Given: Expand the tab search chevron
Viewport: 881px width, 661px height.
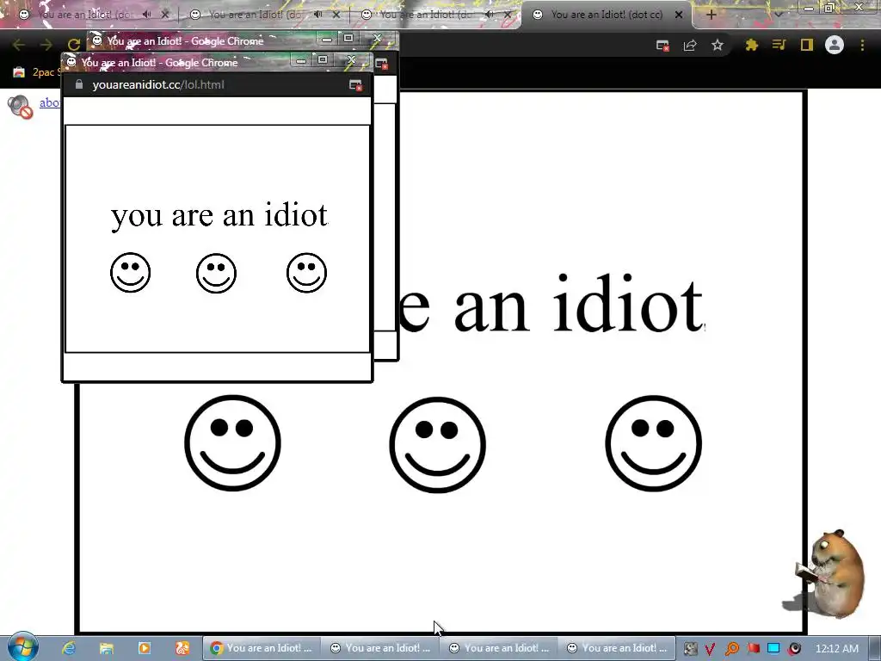Looking at the screenshot, I should click(778, 15).
